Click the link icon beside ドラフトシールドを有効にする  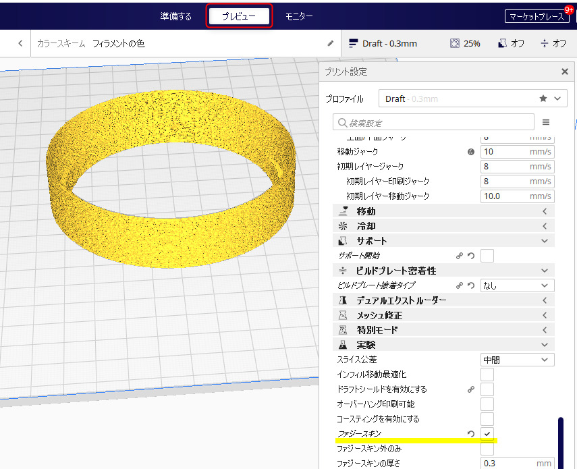(470, 389)
